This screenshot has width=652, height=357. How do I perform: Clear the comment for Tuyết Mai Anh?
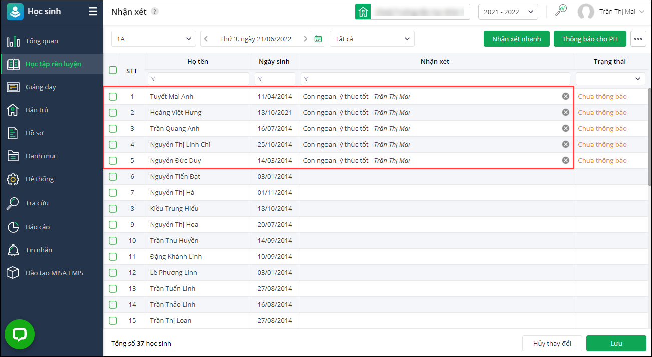click(x=566, y=96)
